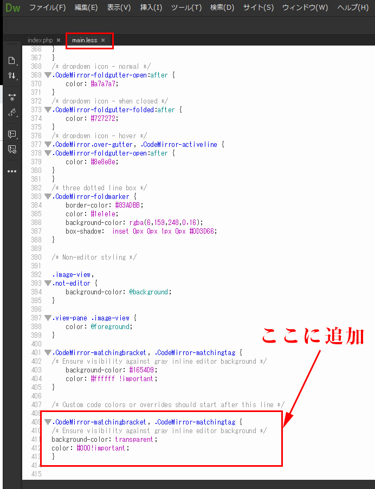Click the rgba(6,159,248,0.16) value
This screenshot has height=489, width=375.
coord(165,223)
